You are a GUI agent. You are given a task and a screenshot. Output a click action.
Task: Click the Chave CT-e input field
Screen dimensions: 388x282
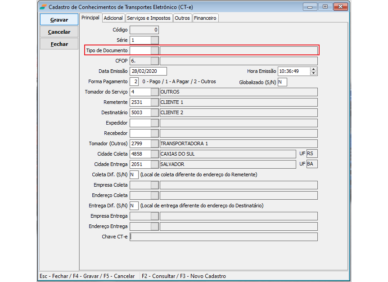pyautogui.click(x=223, y=237)
